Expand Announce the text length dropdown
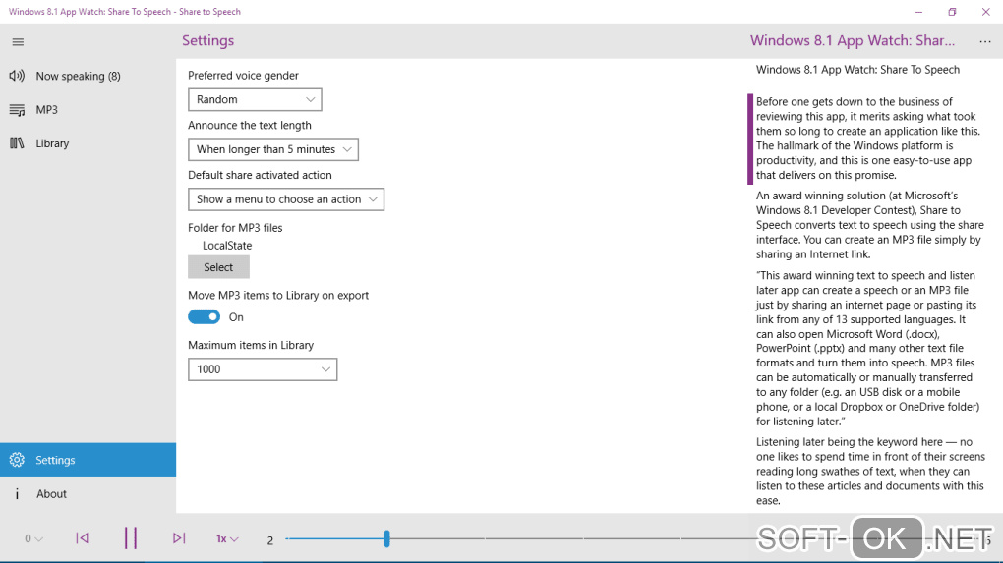This screenshot has width=1003, height=563. click(273, 149)
